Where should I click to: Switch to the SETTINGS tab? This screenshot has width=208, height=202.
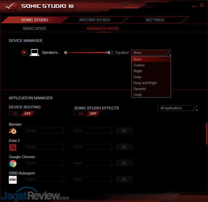155,20
